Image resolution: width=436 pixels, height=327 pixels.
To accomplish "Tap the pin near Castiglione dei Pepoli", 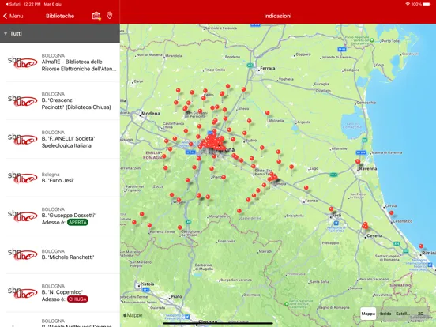I will pos(179,227).
